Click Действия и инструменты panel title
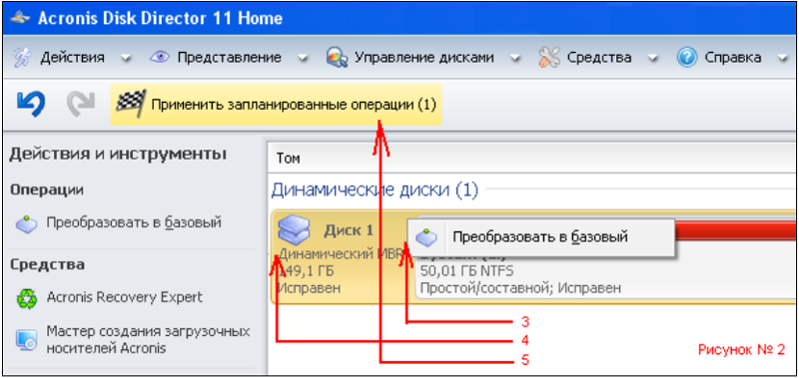 tap(118, 154)
